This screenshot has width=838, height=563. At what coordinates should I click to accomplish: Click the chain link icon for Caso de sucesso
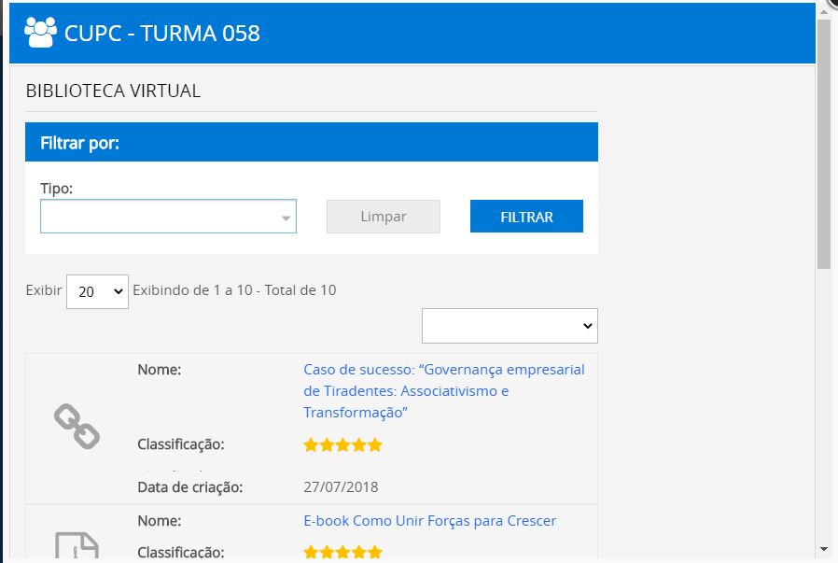click(x=77, y=426)
